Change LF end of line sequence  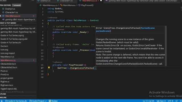coord(177,101)
